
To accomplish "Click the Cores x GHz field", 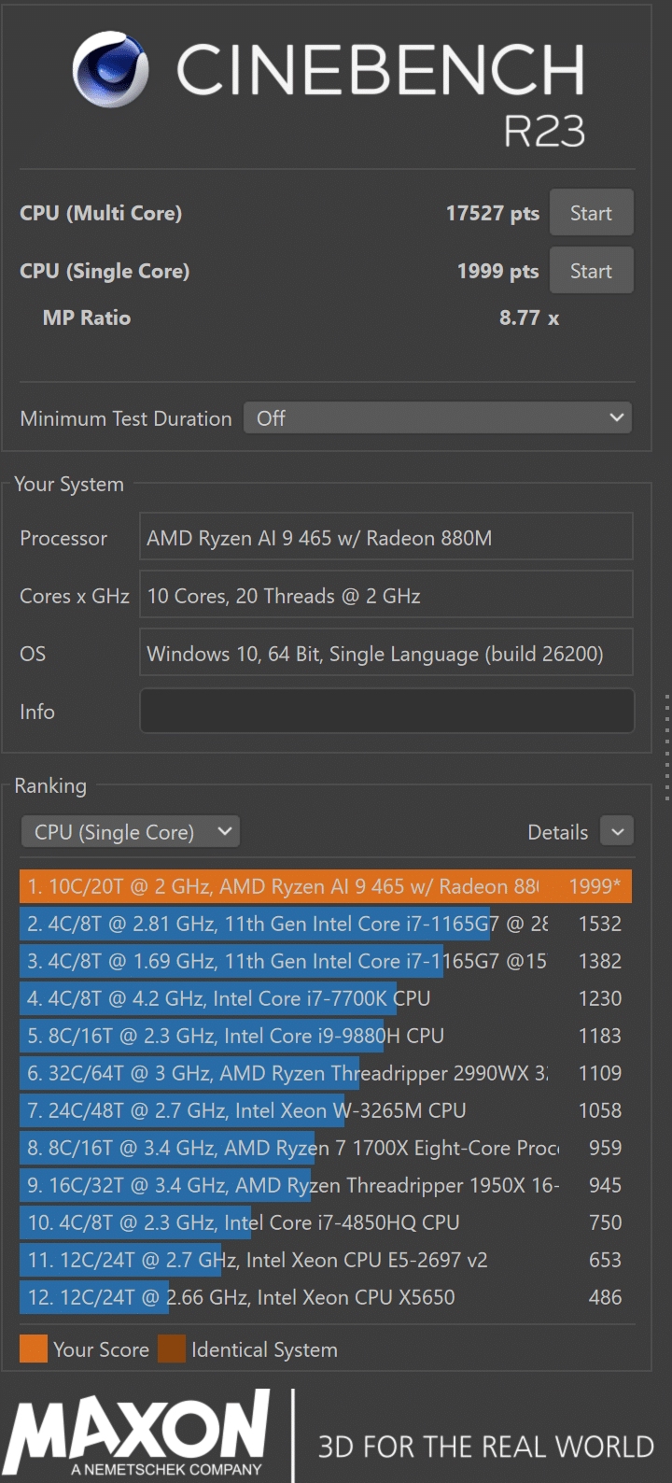I will [386, 596].
